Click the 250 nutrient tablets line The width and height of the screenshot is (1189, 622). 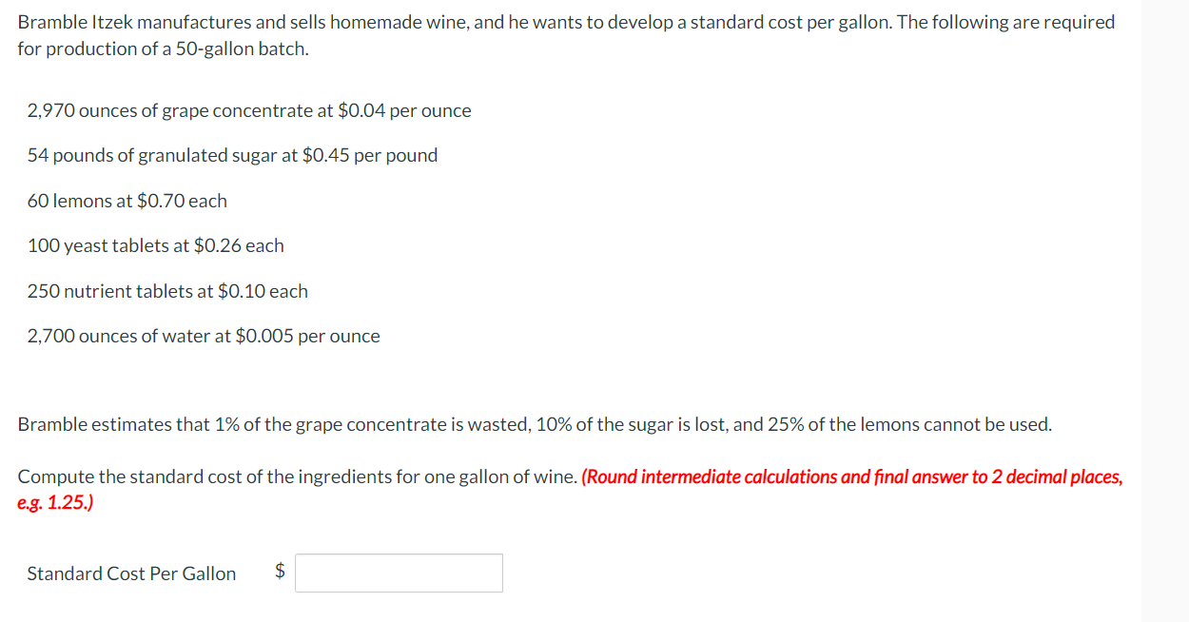click(x=167, y=291)
